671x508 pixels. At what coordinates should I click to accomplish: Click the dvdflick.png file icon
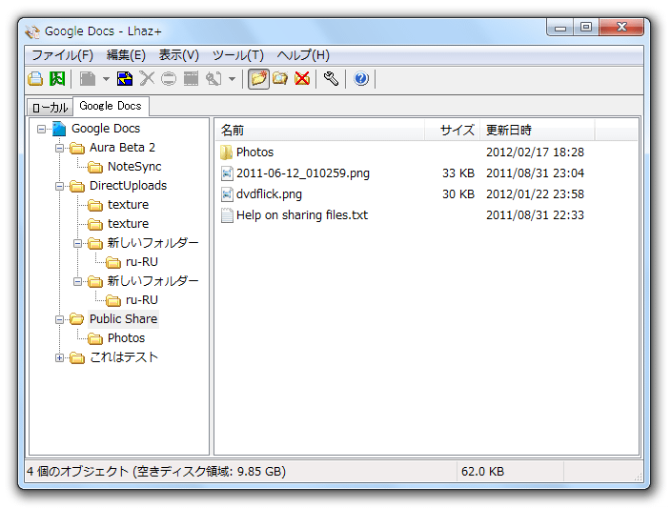click(227, 194)
